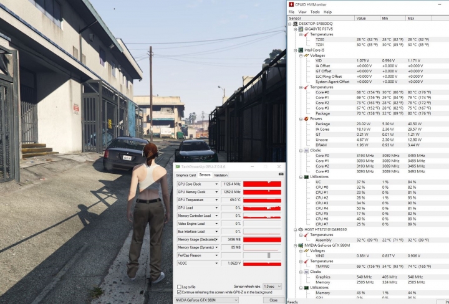Screen dimensions: 449x304
Task: Open the Video Engine Load dropdown
Action: pos(216,224)
